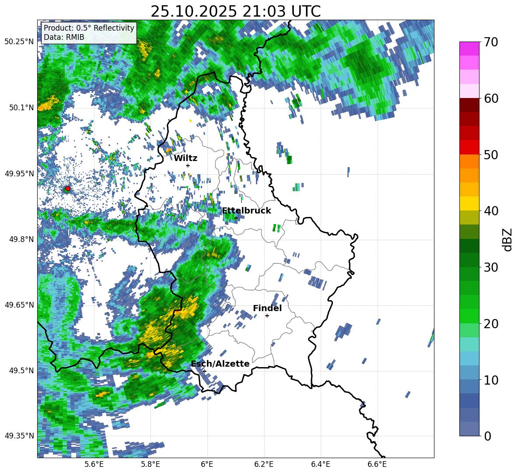Click 'Data: RMIB' legend text
518x473 pixels.
tap(64, 37)
